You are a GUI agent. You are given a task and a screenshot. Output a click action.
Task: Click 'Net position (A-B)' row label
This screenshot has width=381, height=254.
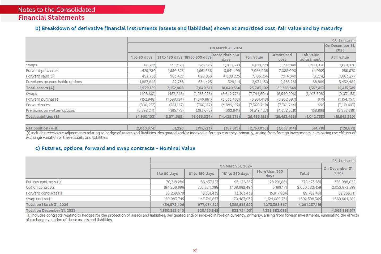pyautogui.click(x=42, y=128)
